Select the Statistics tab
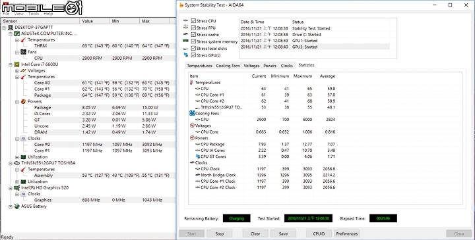This screenshot has width=475, height=240. tap(306, 65)
